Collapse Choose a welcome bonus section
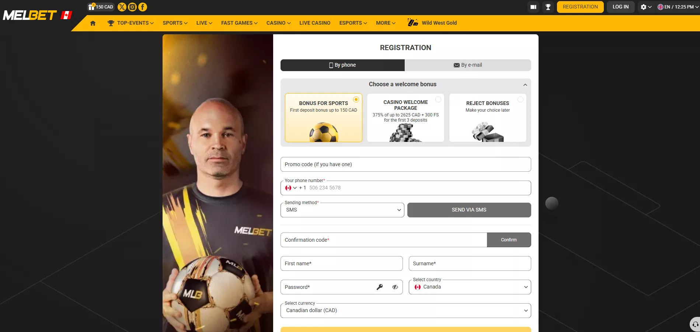700x332 pixels. [x=525, y=85]
